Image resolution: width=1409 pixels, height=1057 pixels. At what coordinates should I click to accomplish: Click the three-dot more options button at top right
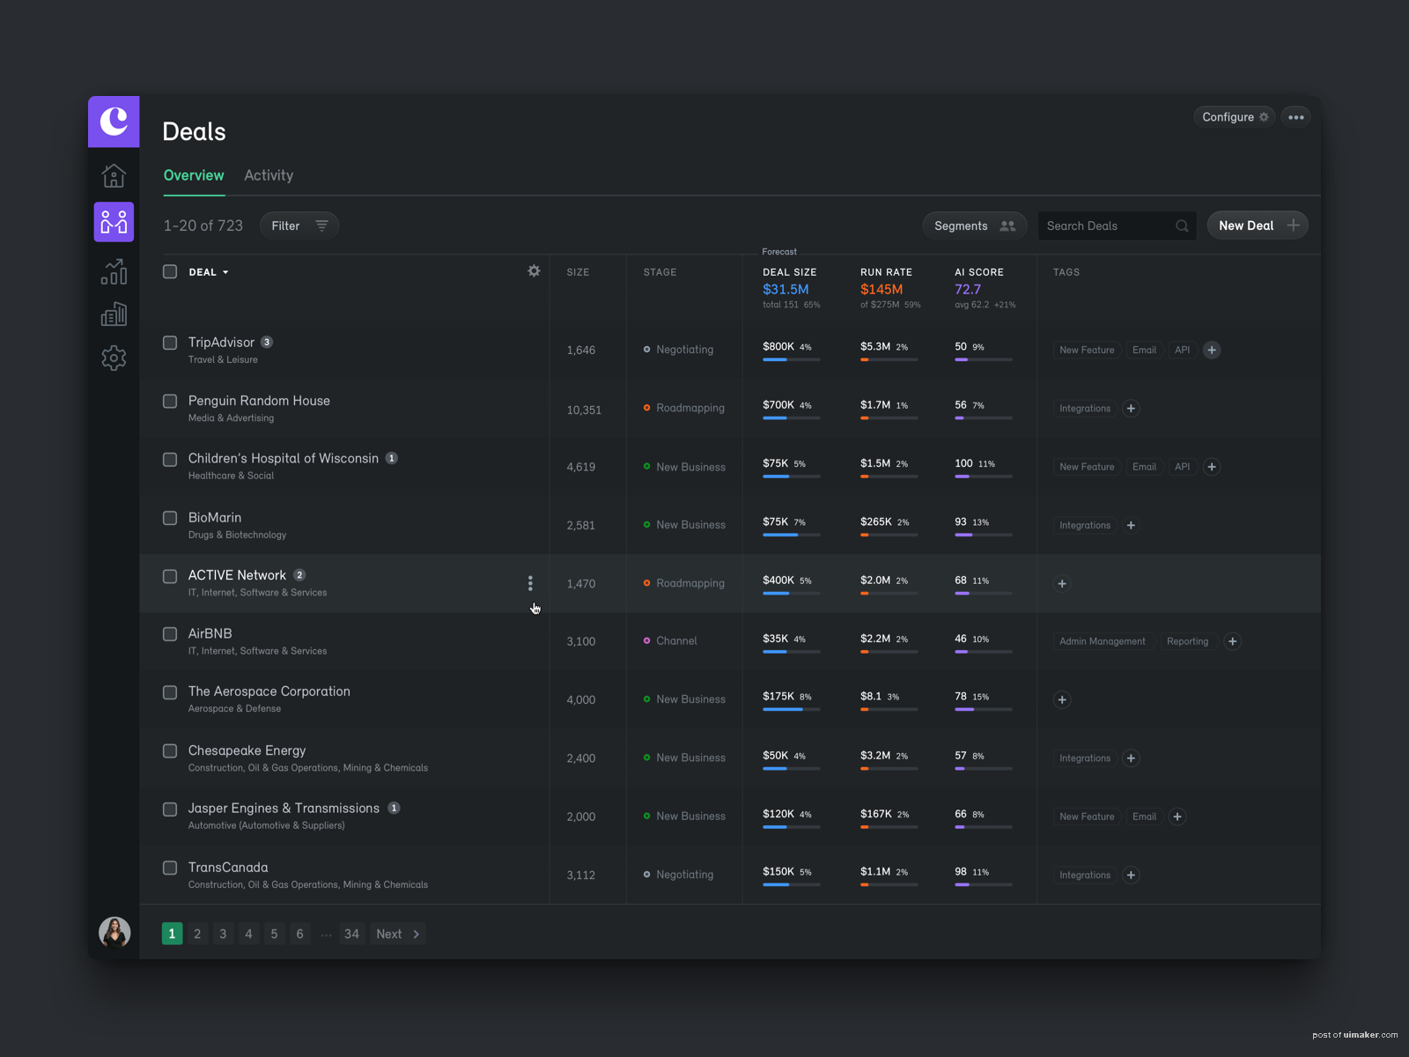point(1296,117)
